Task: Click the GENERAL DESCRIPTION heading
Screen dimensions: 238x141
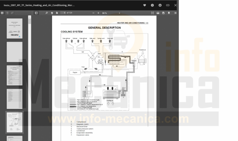Action: (104, 28)
